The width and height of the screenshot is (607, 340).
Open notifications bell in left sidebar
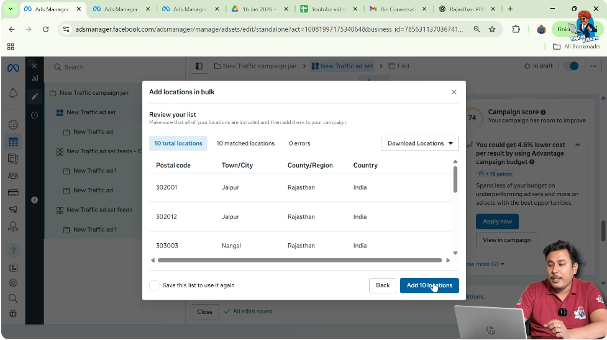[x=13, y=93]
